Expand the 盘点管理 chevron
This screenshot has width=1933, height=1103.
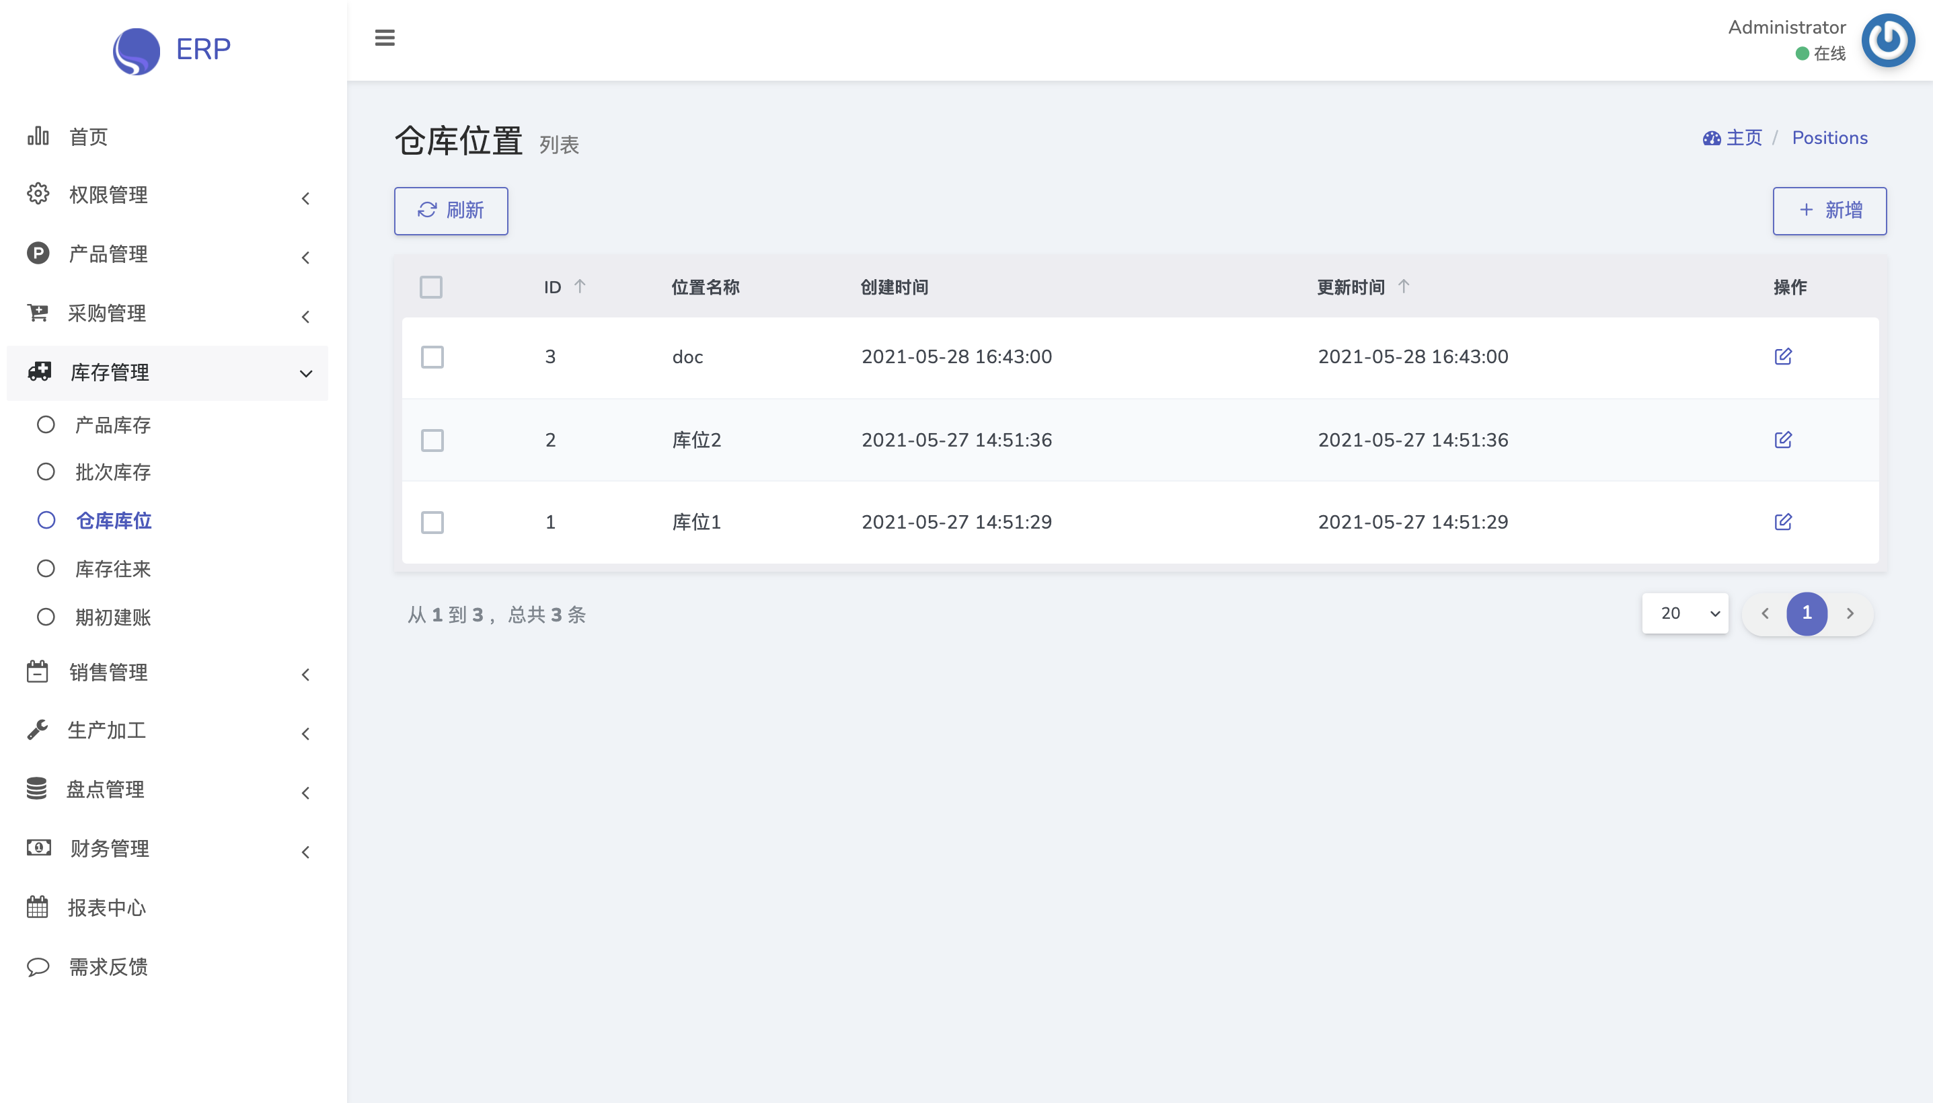pyautogui.click(x=305, y=792)
